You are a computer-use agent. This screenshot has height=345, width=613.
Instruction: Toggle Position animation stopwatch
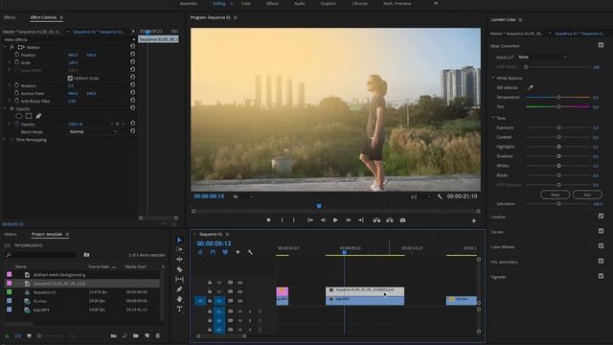[17, 55]
